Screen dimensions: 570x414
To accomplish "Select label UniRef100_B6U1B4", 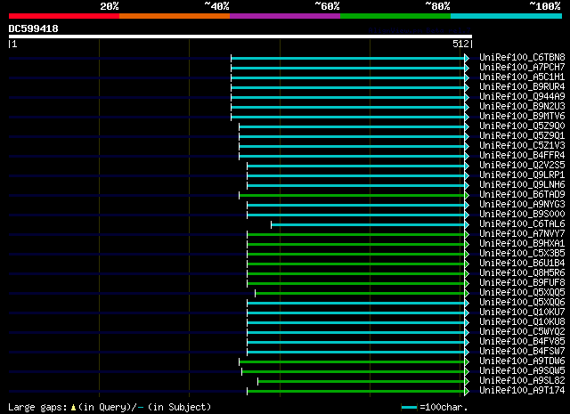I will tap(522, 264).
